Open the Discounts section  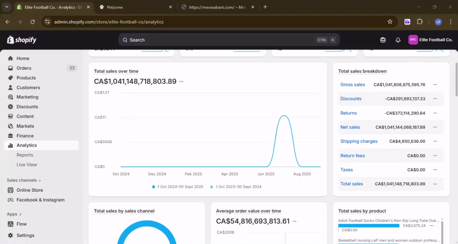(x=27, y=107)
